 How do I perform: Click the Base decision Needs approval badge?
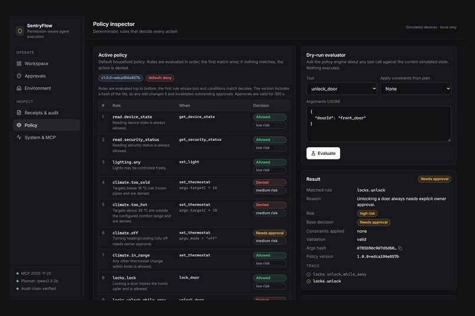[x=374, y=222]
